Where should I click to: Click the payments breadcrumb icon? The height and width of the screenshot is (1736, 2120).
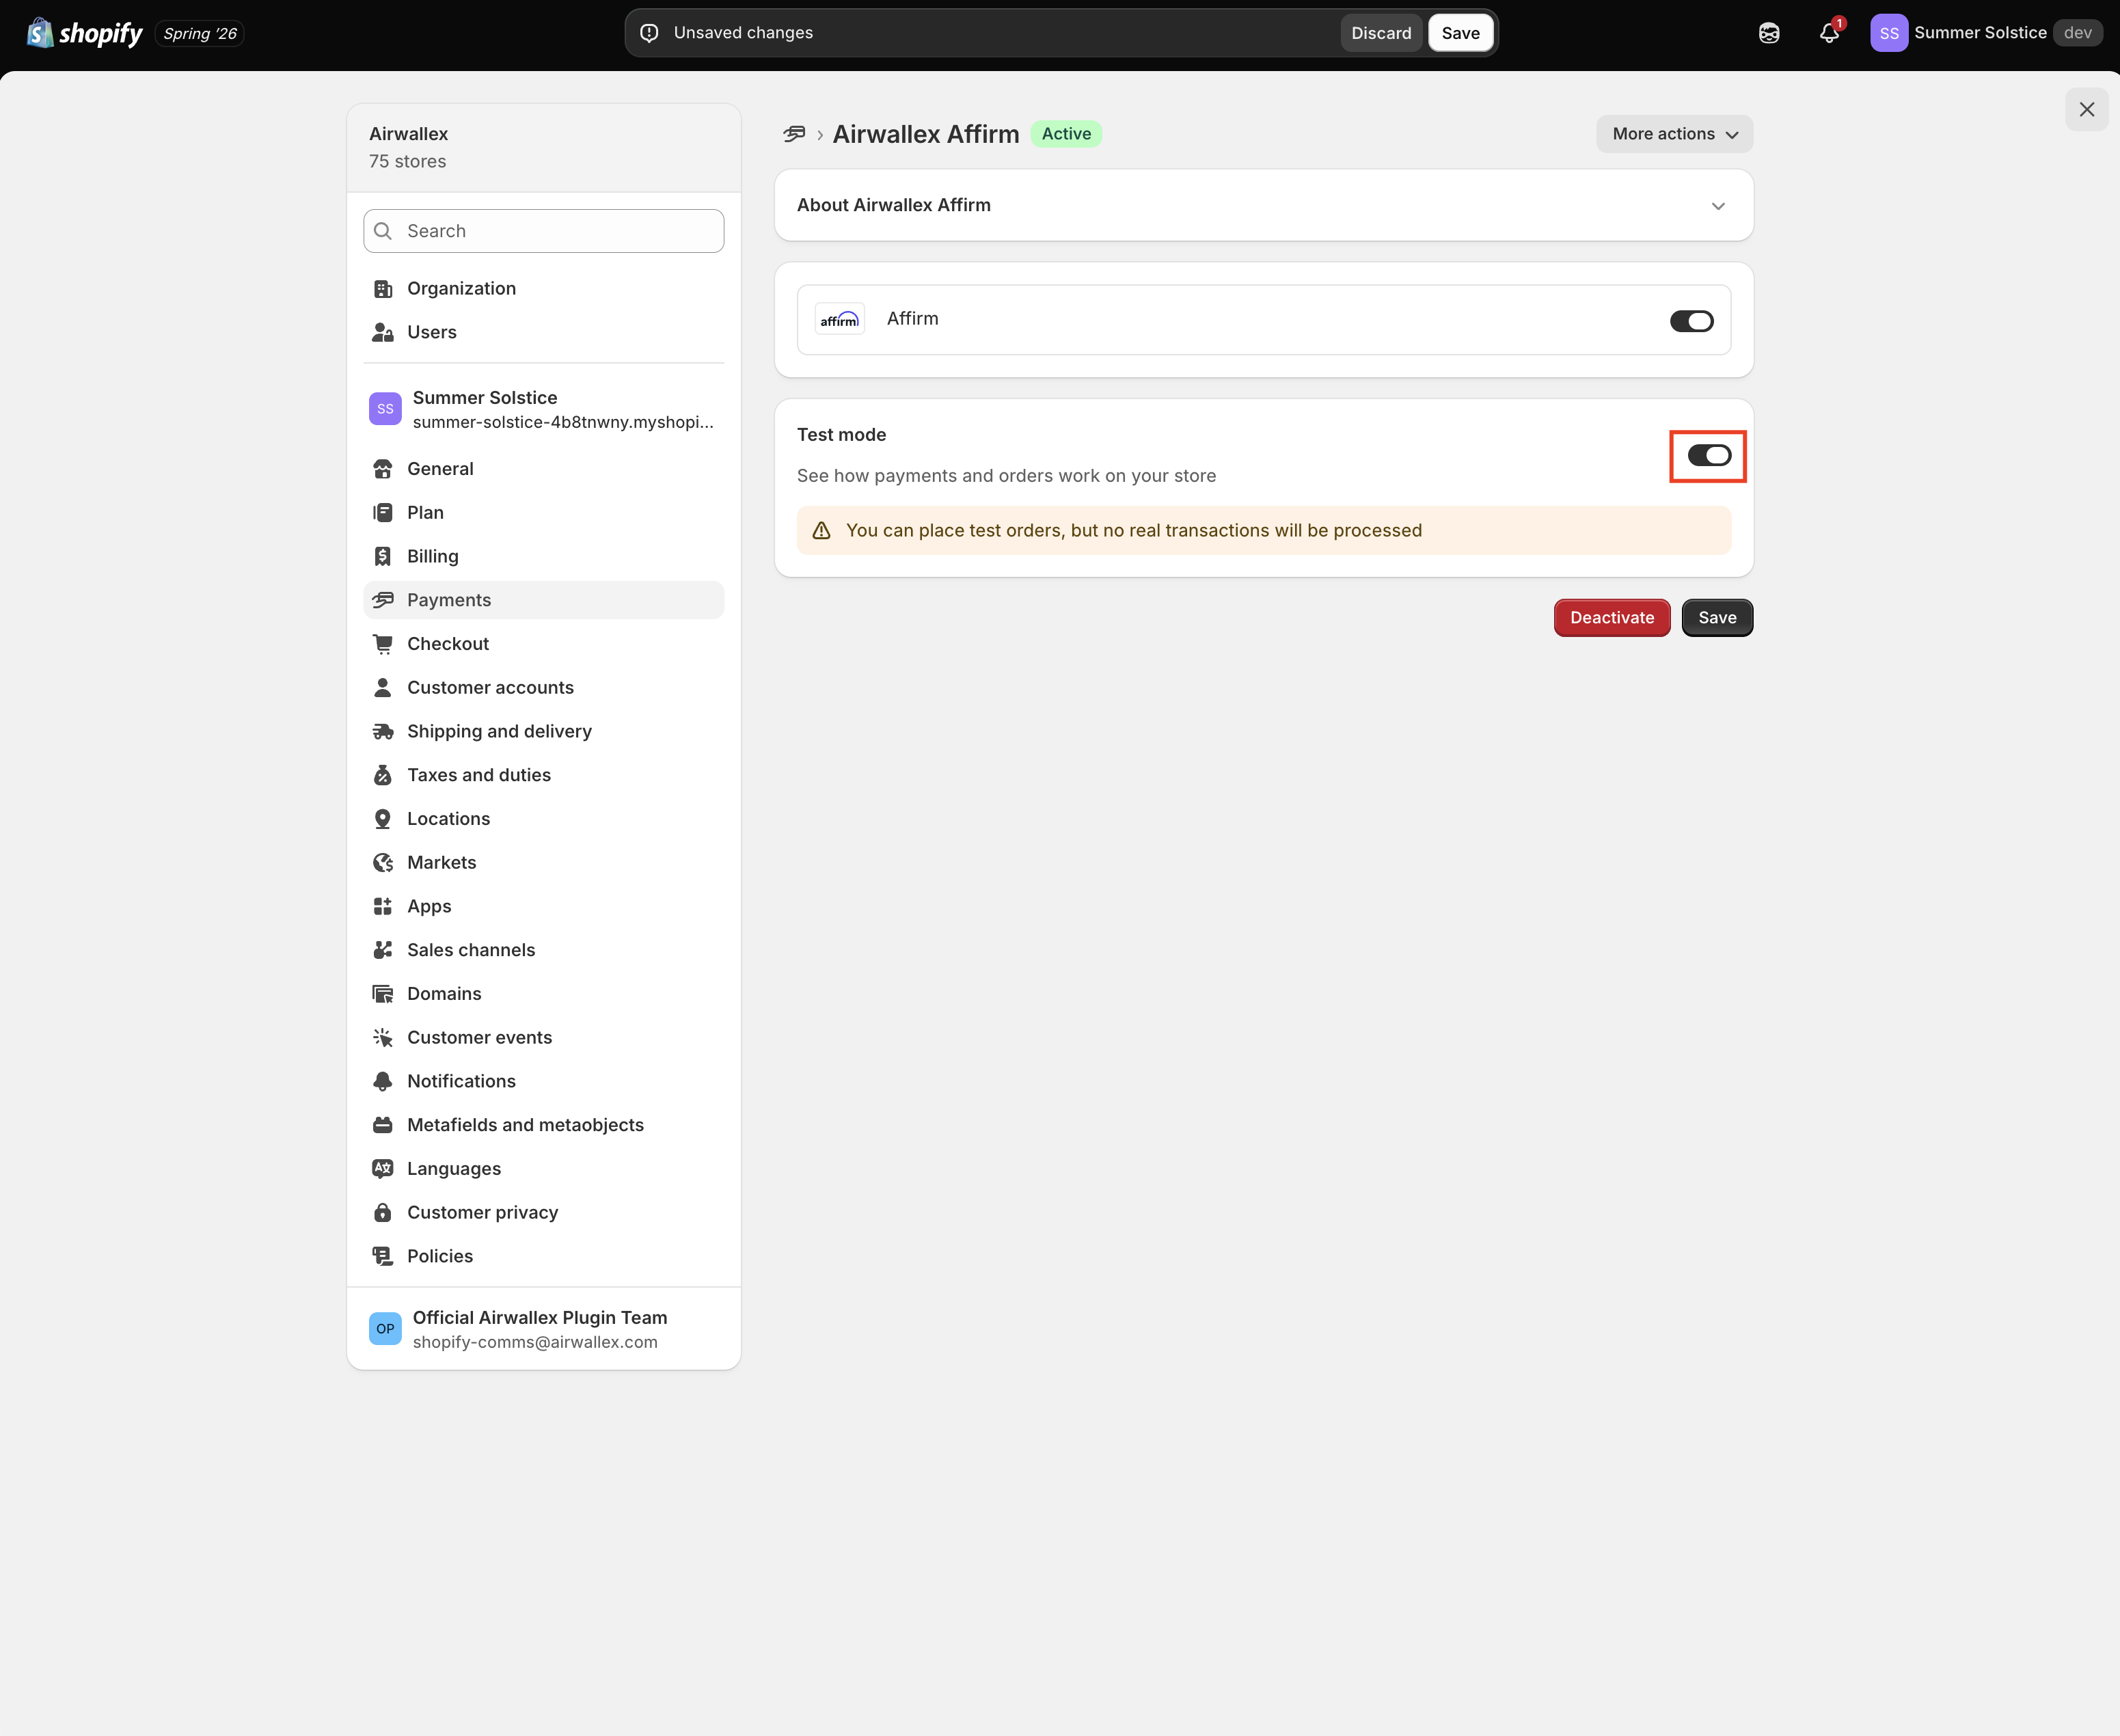tap(794, 134)
